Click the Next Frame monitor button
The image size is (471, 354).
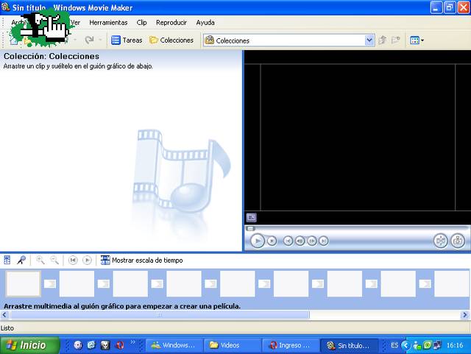(x=312, y=241)
